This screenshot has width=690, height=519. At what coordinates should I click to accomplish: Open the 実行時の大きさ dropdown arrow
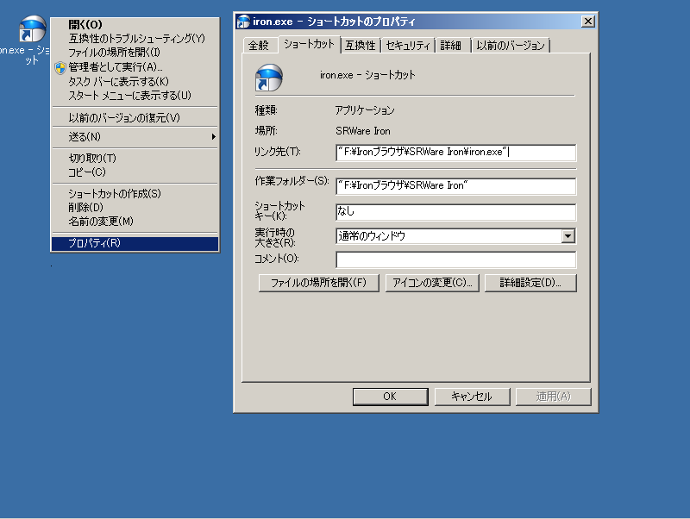tap(568, 236)
